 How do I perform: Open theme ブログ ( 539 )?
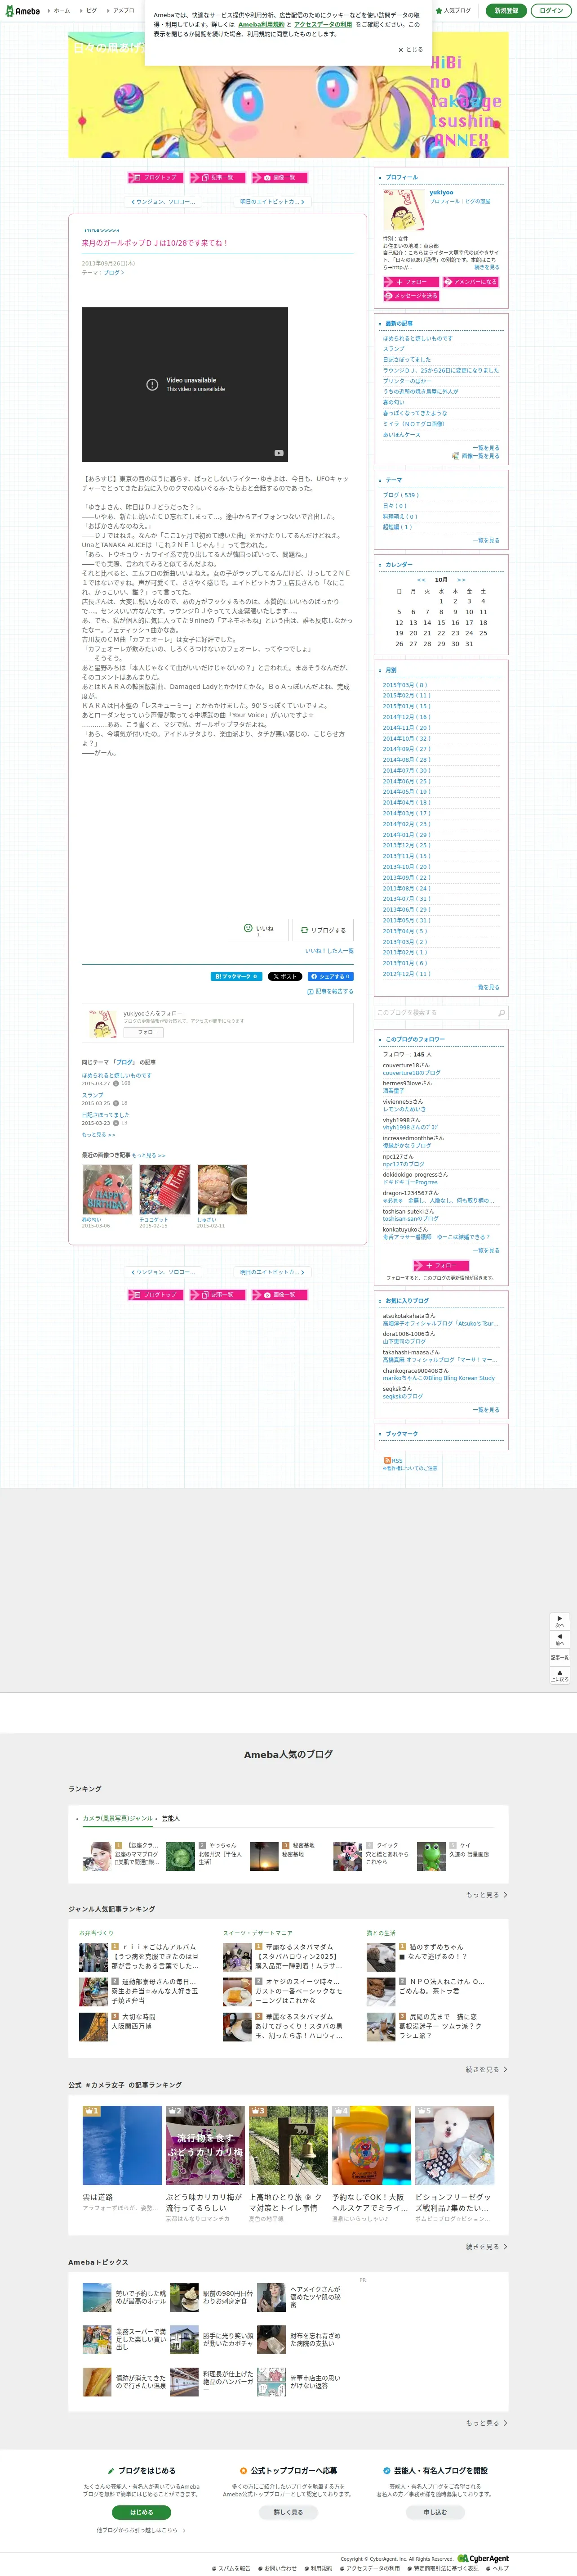[x=401, y=495]
